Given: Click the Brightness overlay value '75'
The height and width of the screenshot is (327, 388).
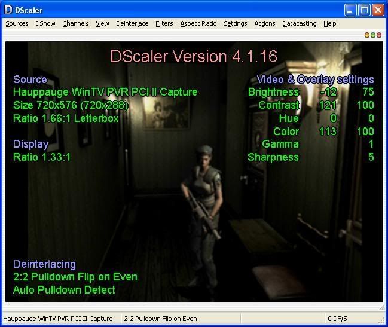Looking at the screenshot, I should tap(368, 92).
